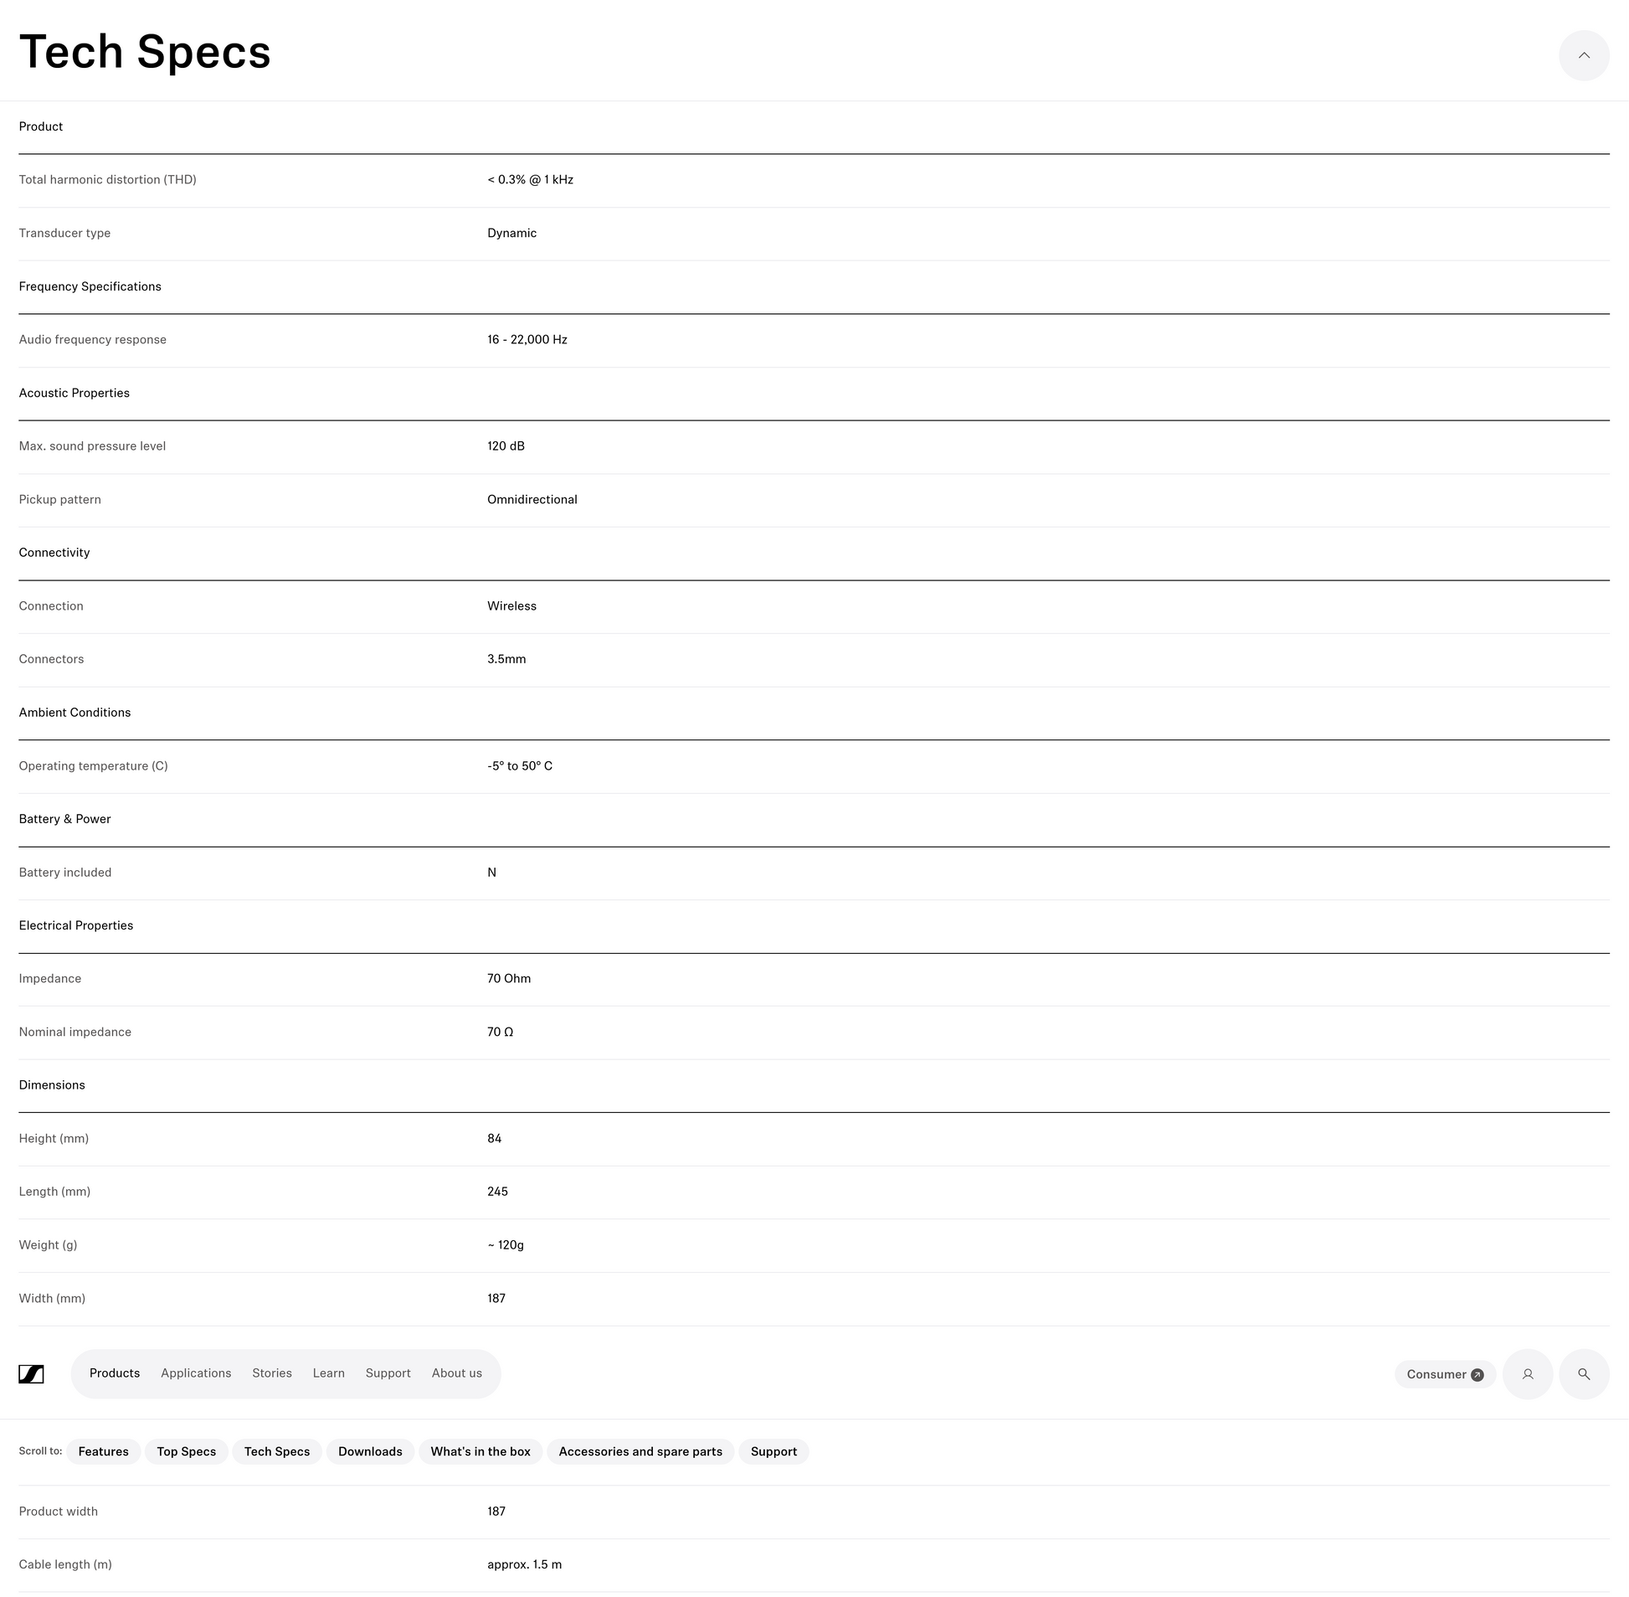Click the Support scroll-to chip

click(773, 1452)
